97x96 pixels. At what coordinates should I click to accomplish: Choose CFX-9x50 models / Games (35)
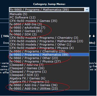(49, 21)
